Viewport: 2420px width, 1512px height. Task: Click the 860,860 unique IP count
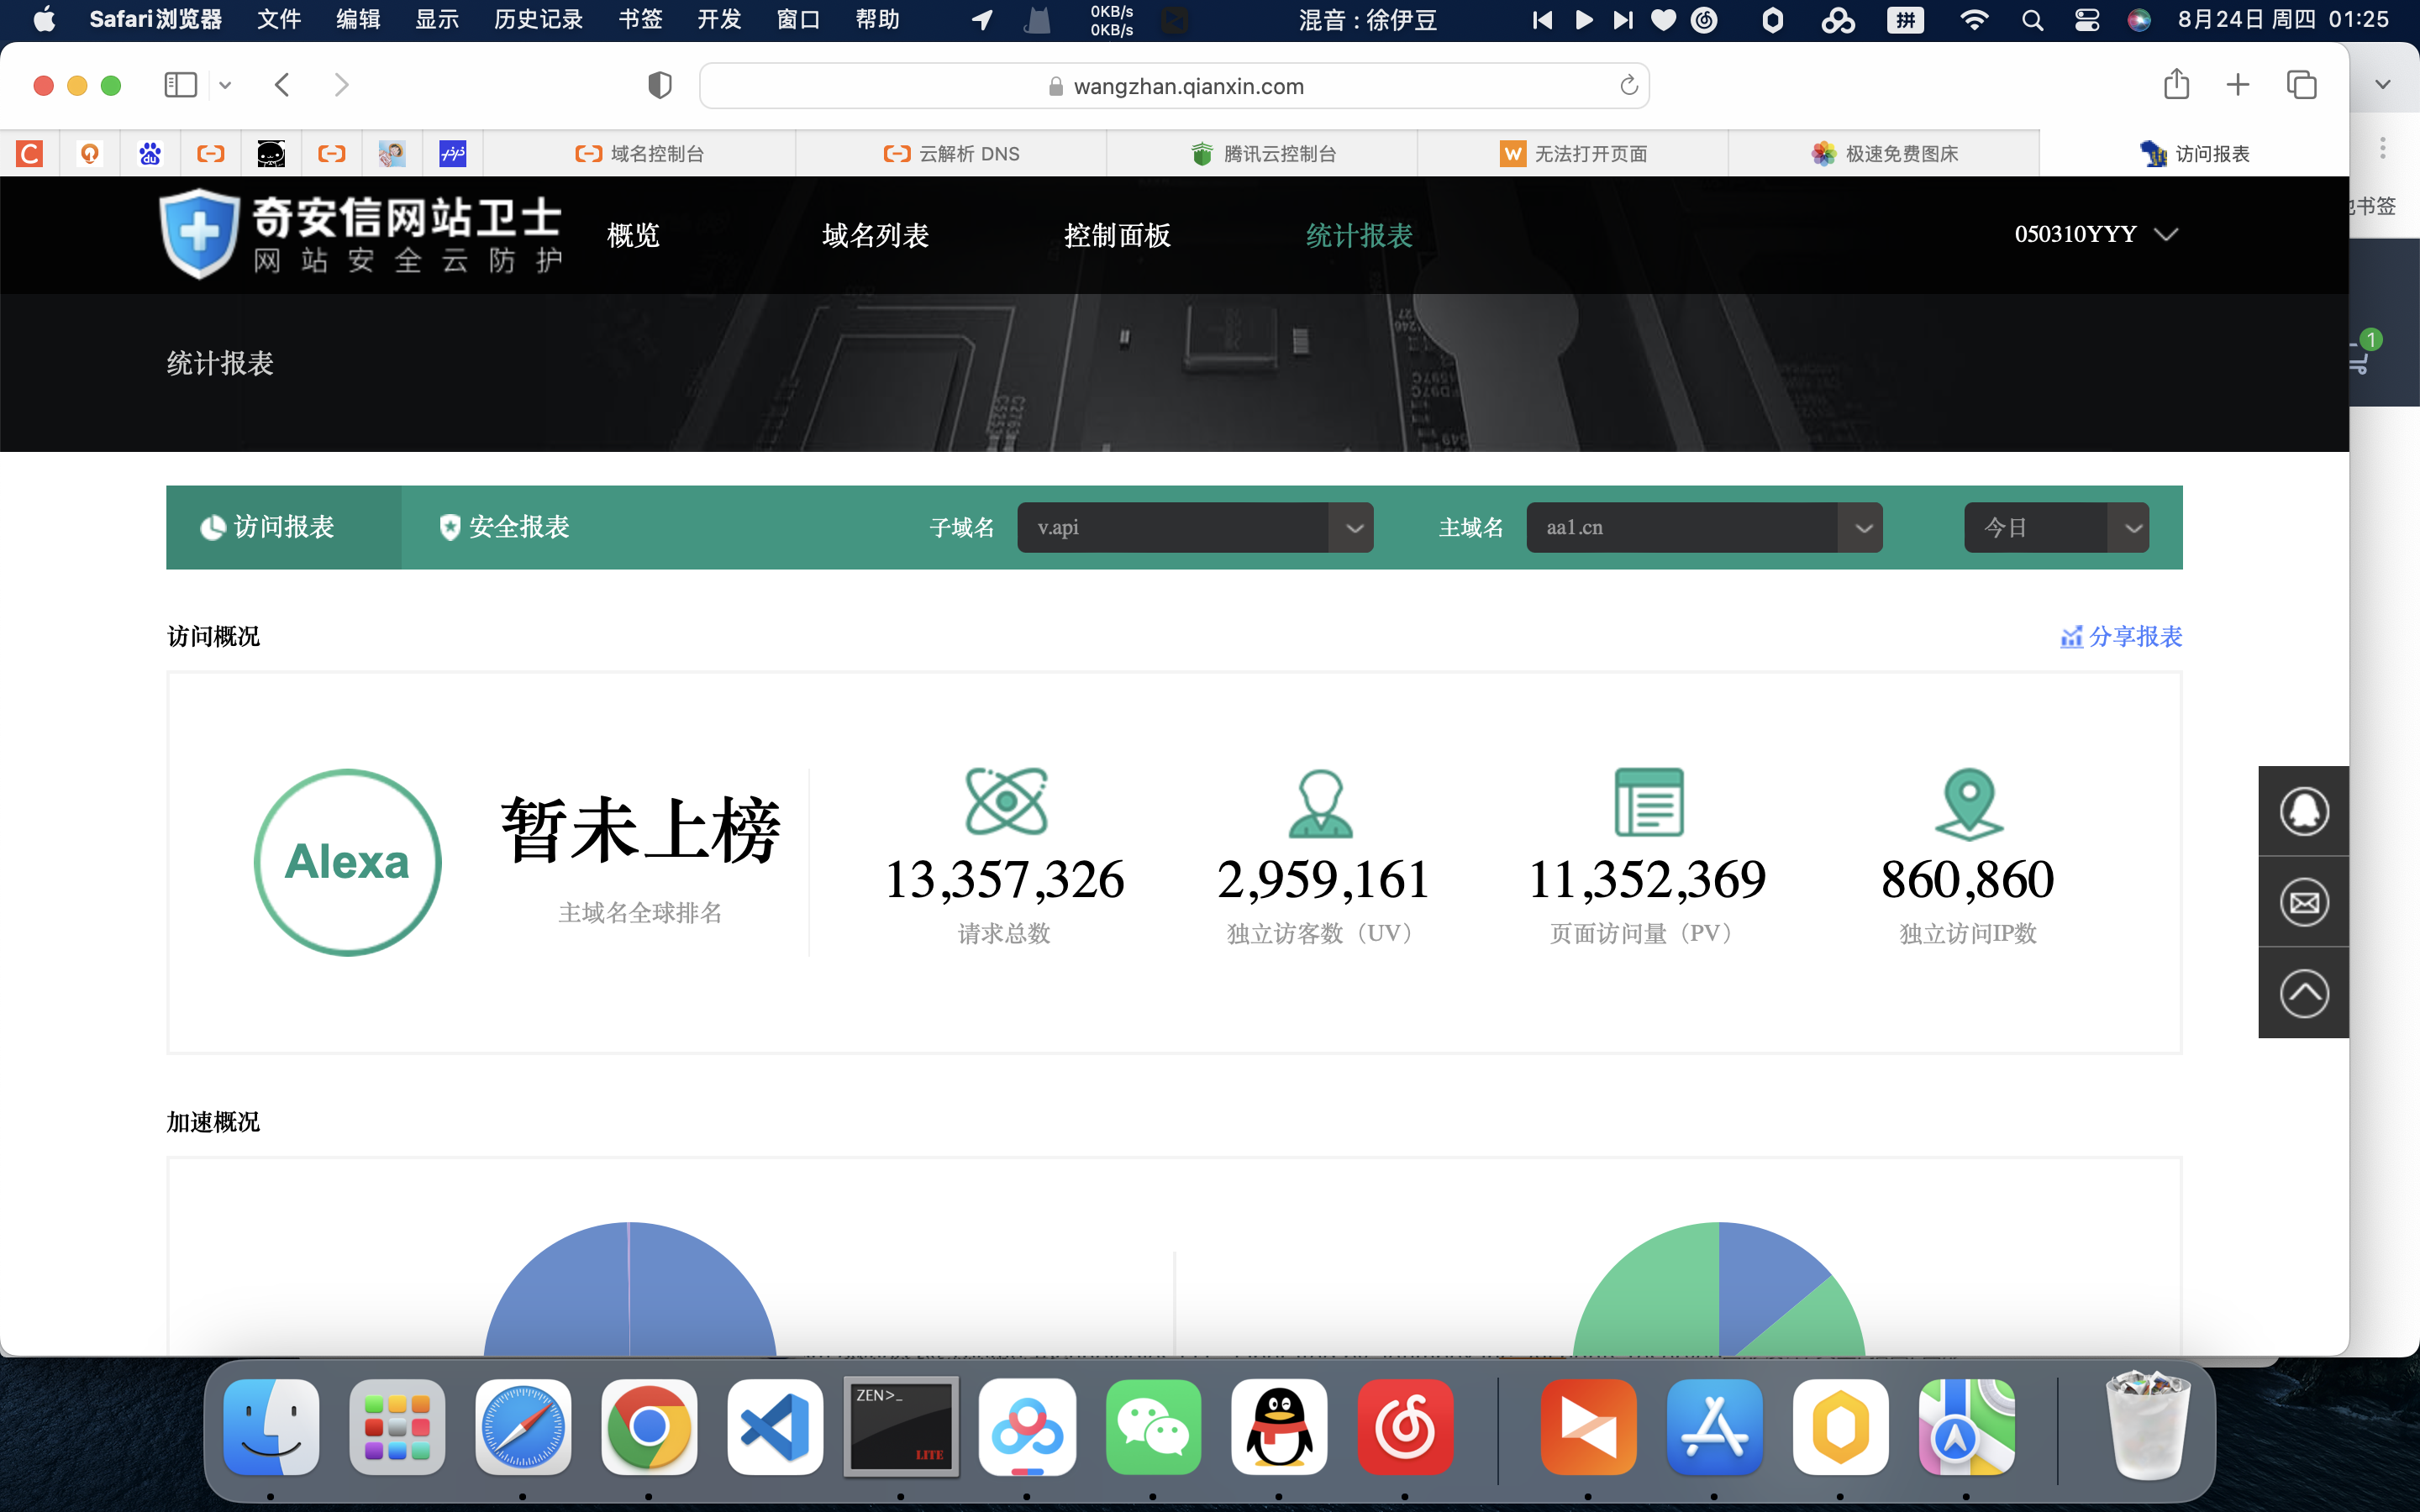[1967, 880]
